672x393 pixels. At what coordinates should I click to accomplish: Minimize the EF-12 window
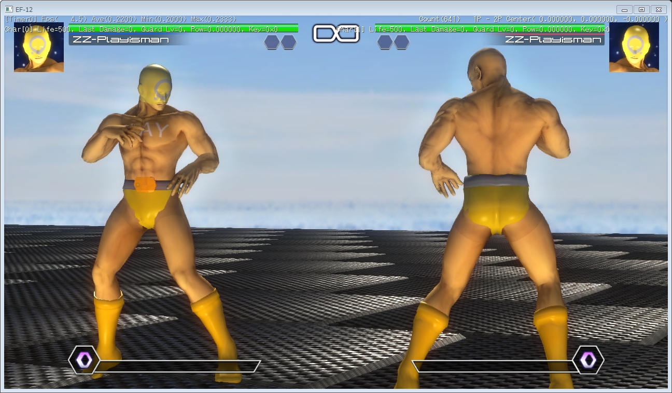coord(625,9)
